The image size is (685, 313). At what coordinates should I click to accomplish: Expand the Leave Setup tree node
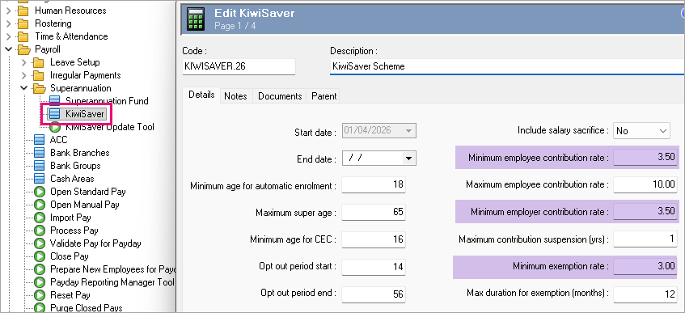click(24, 62)
